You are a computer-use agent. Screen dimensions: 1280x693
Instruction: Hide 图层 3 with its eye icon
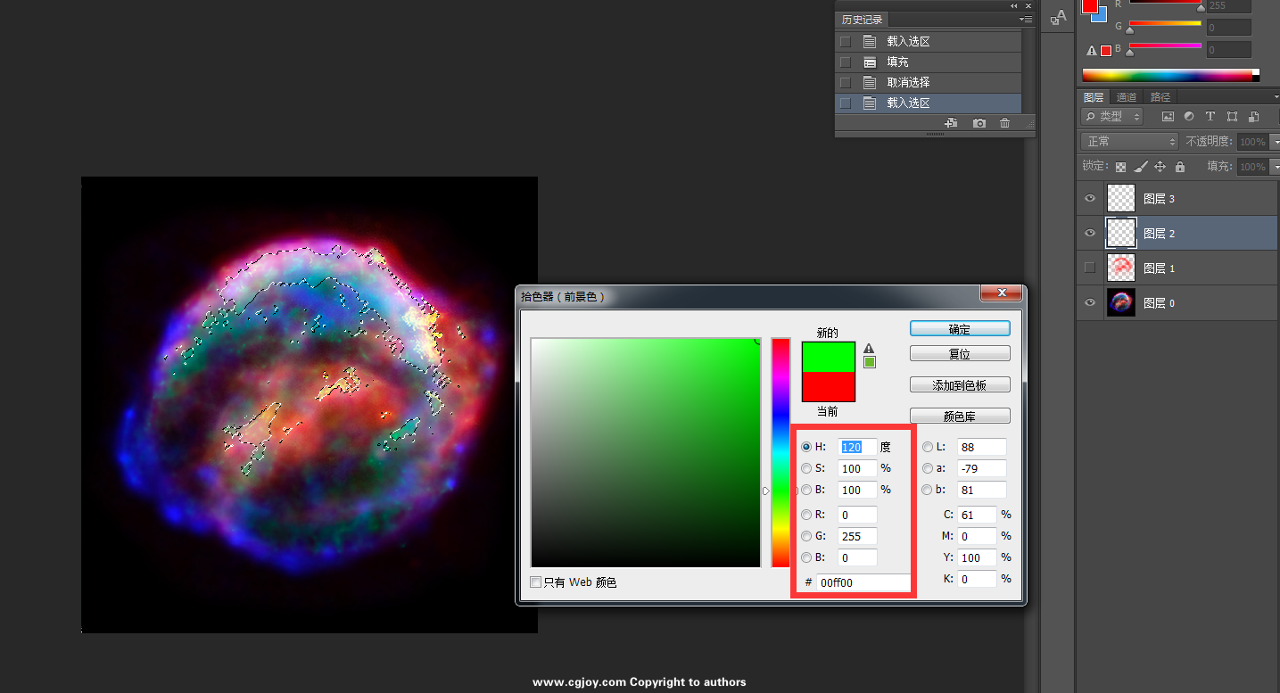click(1090, 199)
